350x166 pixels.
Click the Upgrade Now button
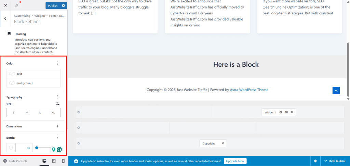point(235,161)
